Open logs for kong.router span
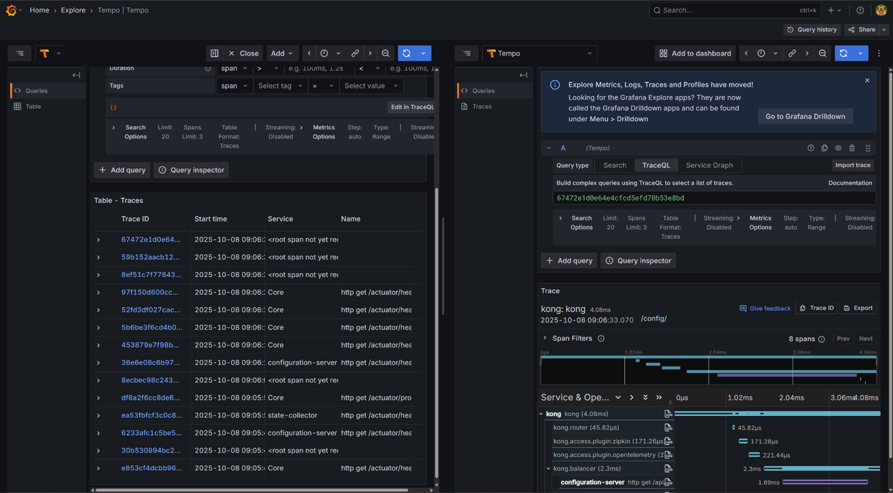Screen dimensions: 893x493 [x=668, y=427]
